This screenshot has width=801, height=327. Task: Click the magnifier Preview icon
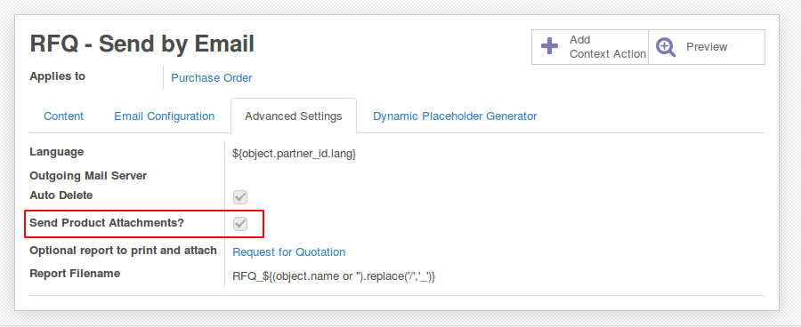(666, 47)
